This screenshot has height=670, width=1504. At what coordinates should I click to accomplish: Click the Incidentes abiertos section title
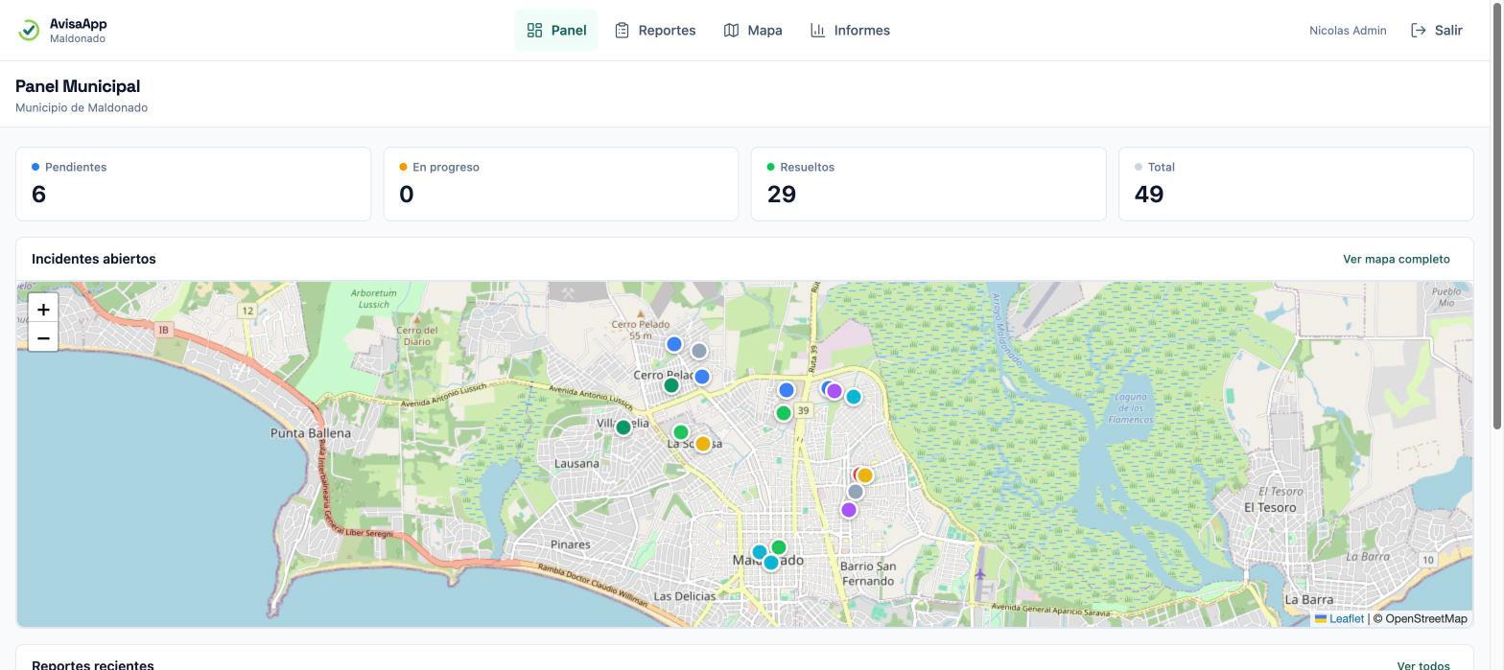[x=94, y=259]
